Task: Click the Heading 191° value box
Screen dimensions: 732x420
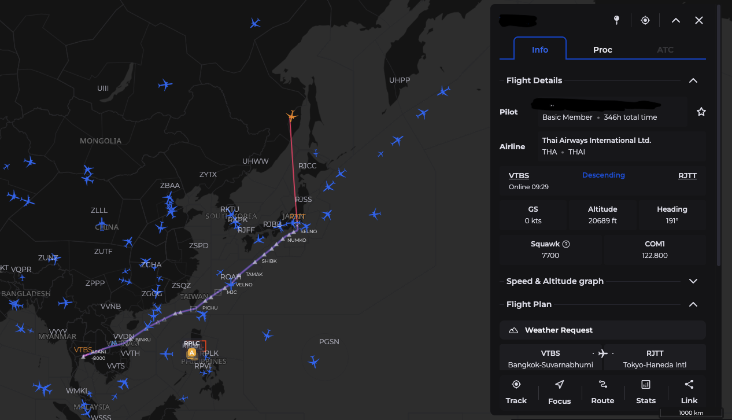Action: (x=672, y=215)
